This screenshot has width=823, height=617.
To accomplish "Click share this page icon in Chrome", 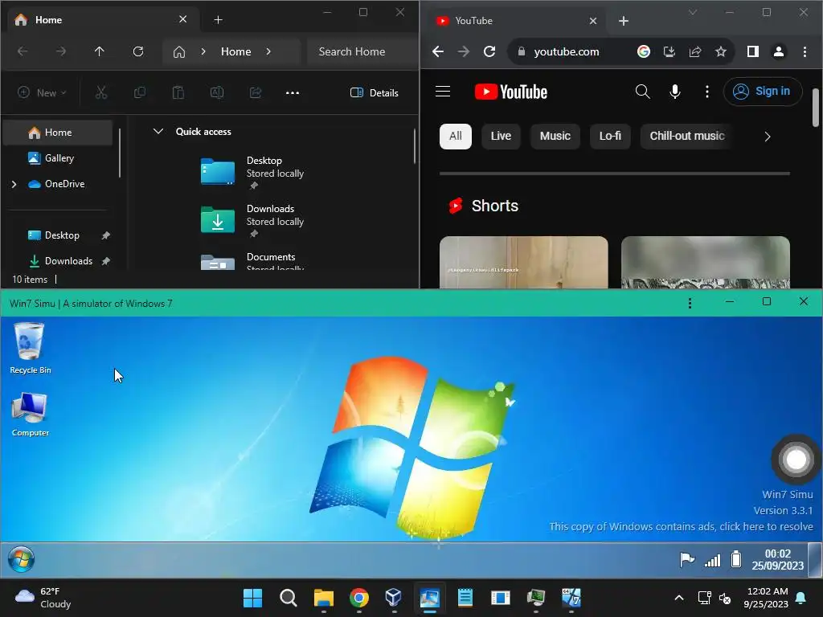I will [695, 51].
